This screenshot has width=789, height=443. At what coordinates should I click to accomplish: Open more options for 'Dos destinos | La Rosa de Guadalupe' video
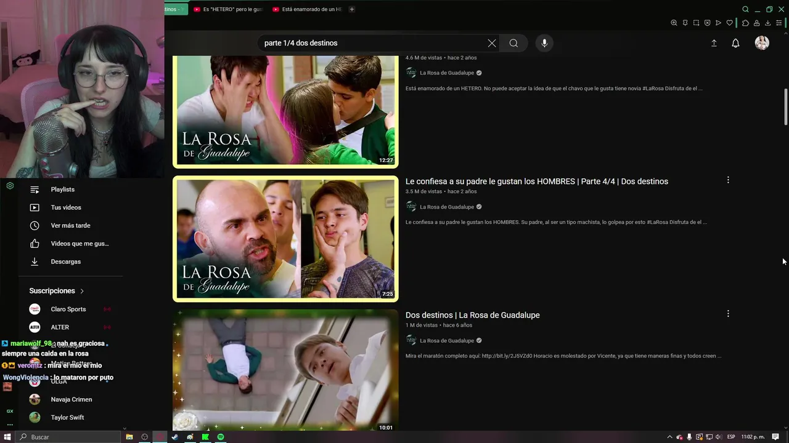tap(728, 314)
